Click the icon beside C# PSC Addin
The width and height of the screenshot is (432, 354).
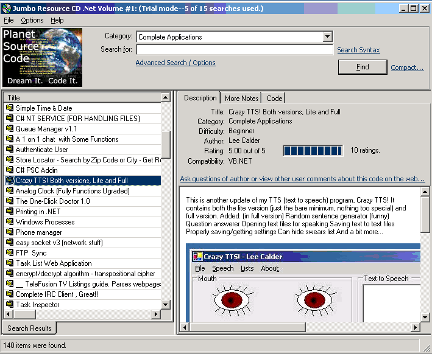tap(10, 170)
